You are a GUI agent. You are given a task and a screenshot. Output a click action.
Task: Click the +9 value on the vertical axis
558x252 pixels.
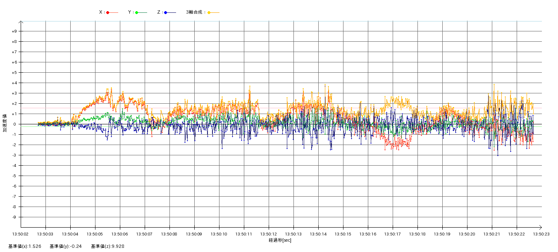(x=14, y=31)
